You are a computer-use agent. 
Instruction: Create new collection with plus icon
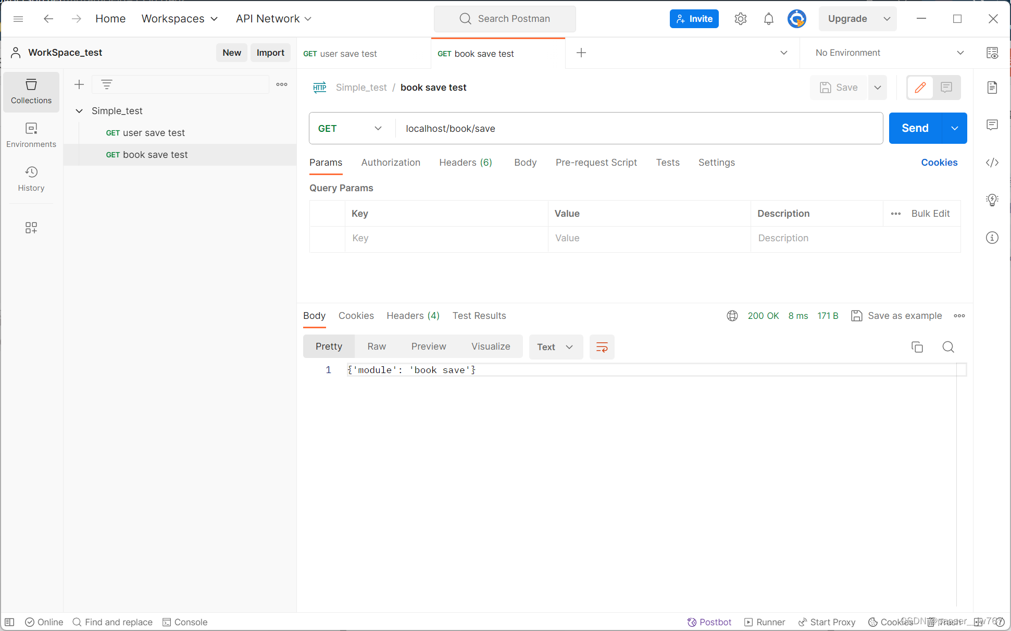[x=79, y=84]
